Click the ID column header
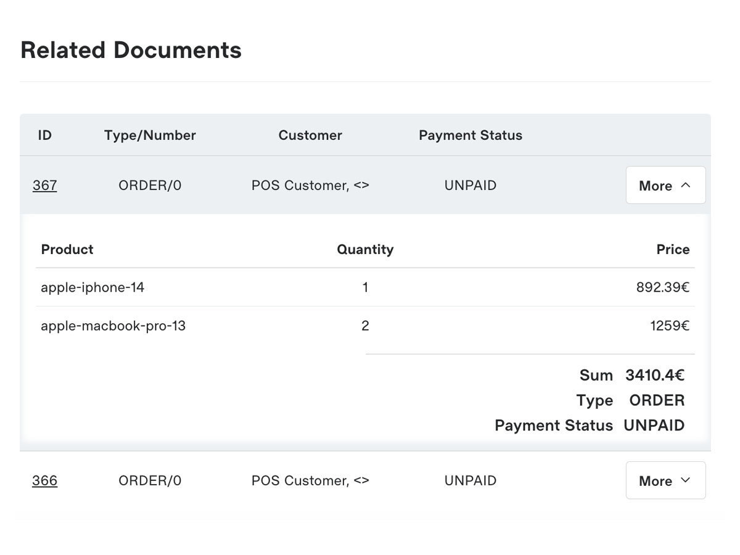Image resolution: width=740 pixels, height=555 pixels. point(44,135)
